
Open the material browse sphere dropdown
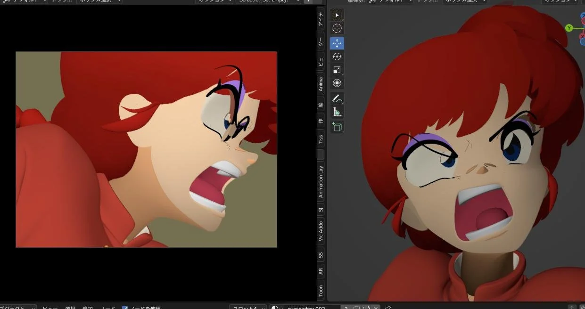tap(277, 308)
